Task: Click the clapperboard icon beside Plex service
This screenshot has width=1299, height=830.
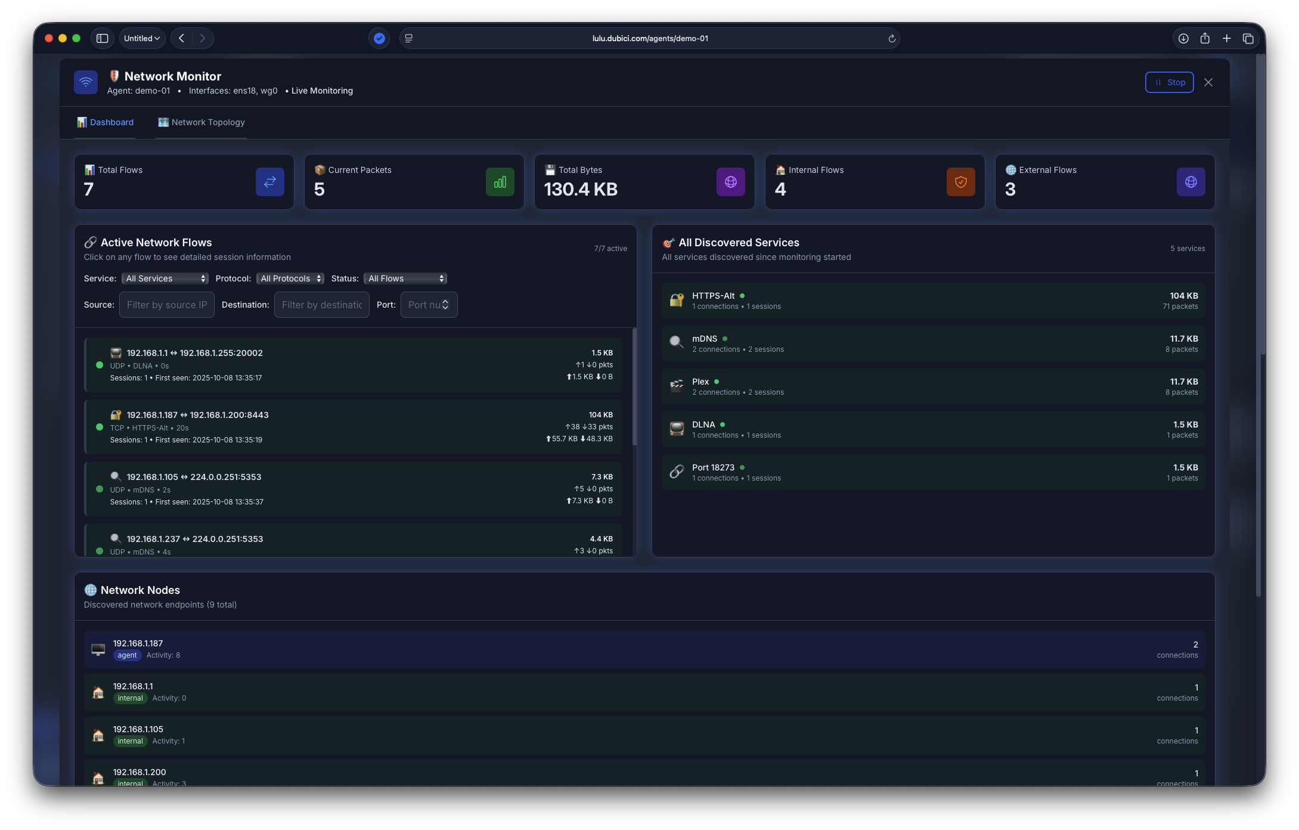Action: pyautogui.click(x=676, y=386)
